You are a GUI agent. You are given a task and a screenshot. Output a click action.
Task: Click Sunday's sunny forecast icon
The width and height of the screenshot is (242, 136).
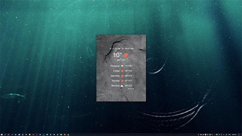122,81
